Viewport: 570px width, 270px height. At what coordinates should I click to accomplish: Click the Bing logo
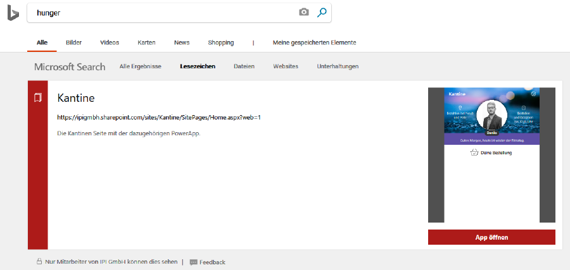[x=13, y=13]
